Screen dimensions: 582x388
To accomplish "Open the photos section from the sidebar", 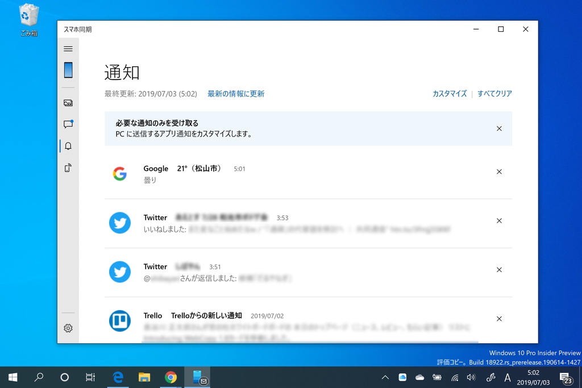I will [x=68, y=103].
